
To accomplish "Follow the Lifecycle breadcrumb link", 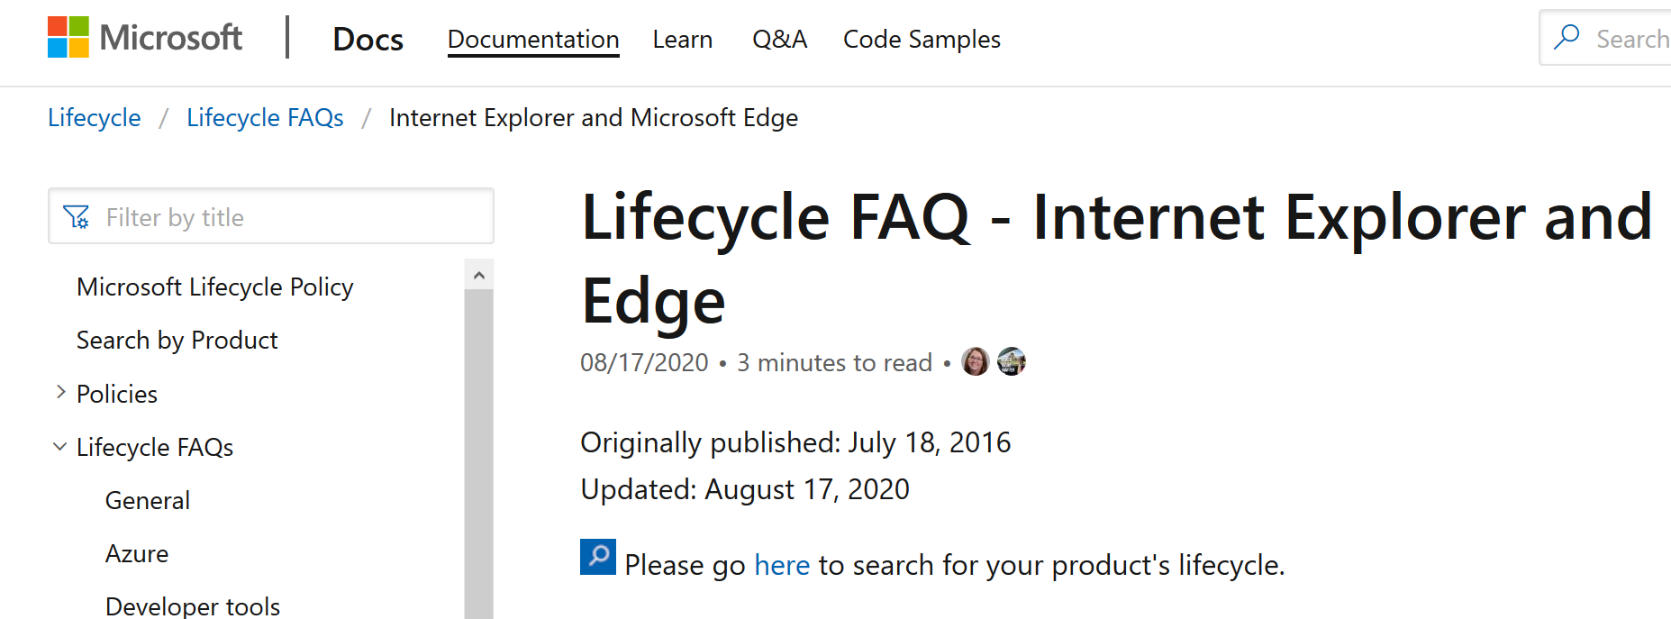I will tap(95, 118).
